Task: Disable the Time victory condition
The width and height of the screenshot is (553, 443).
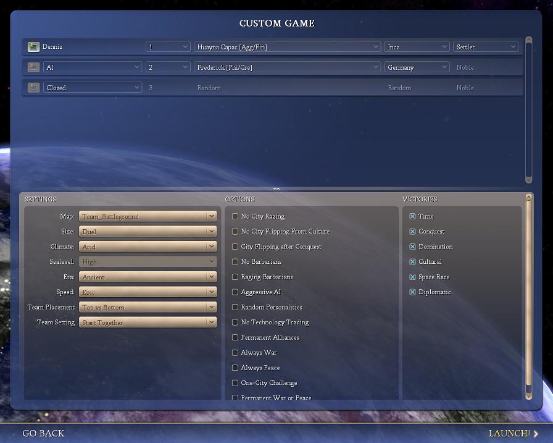Action: tap(413, 216)
